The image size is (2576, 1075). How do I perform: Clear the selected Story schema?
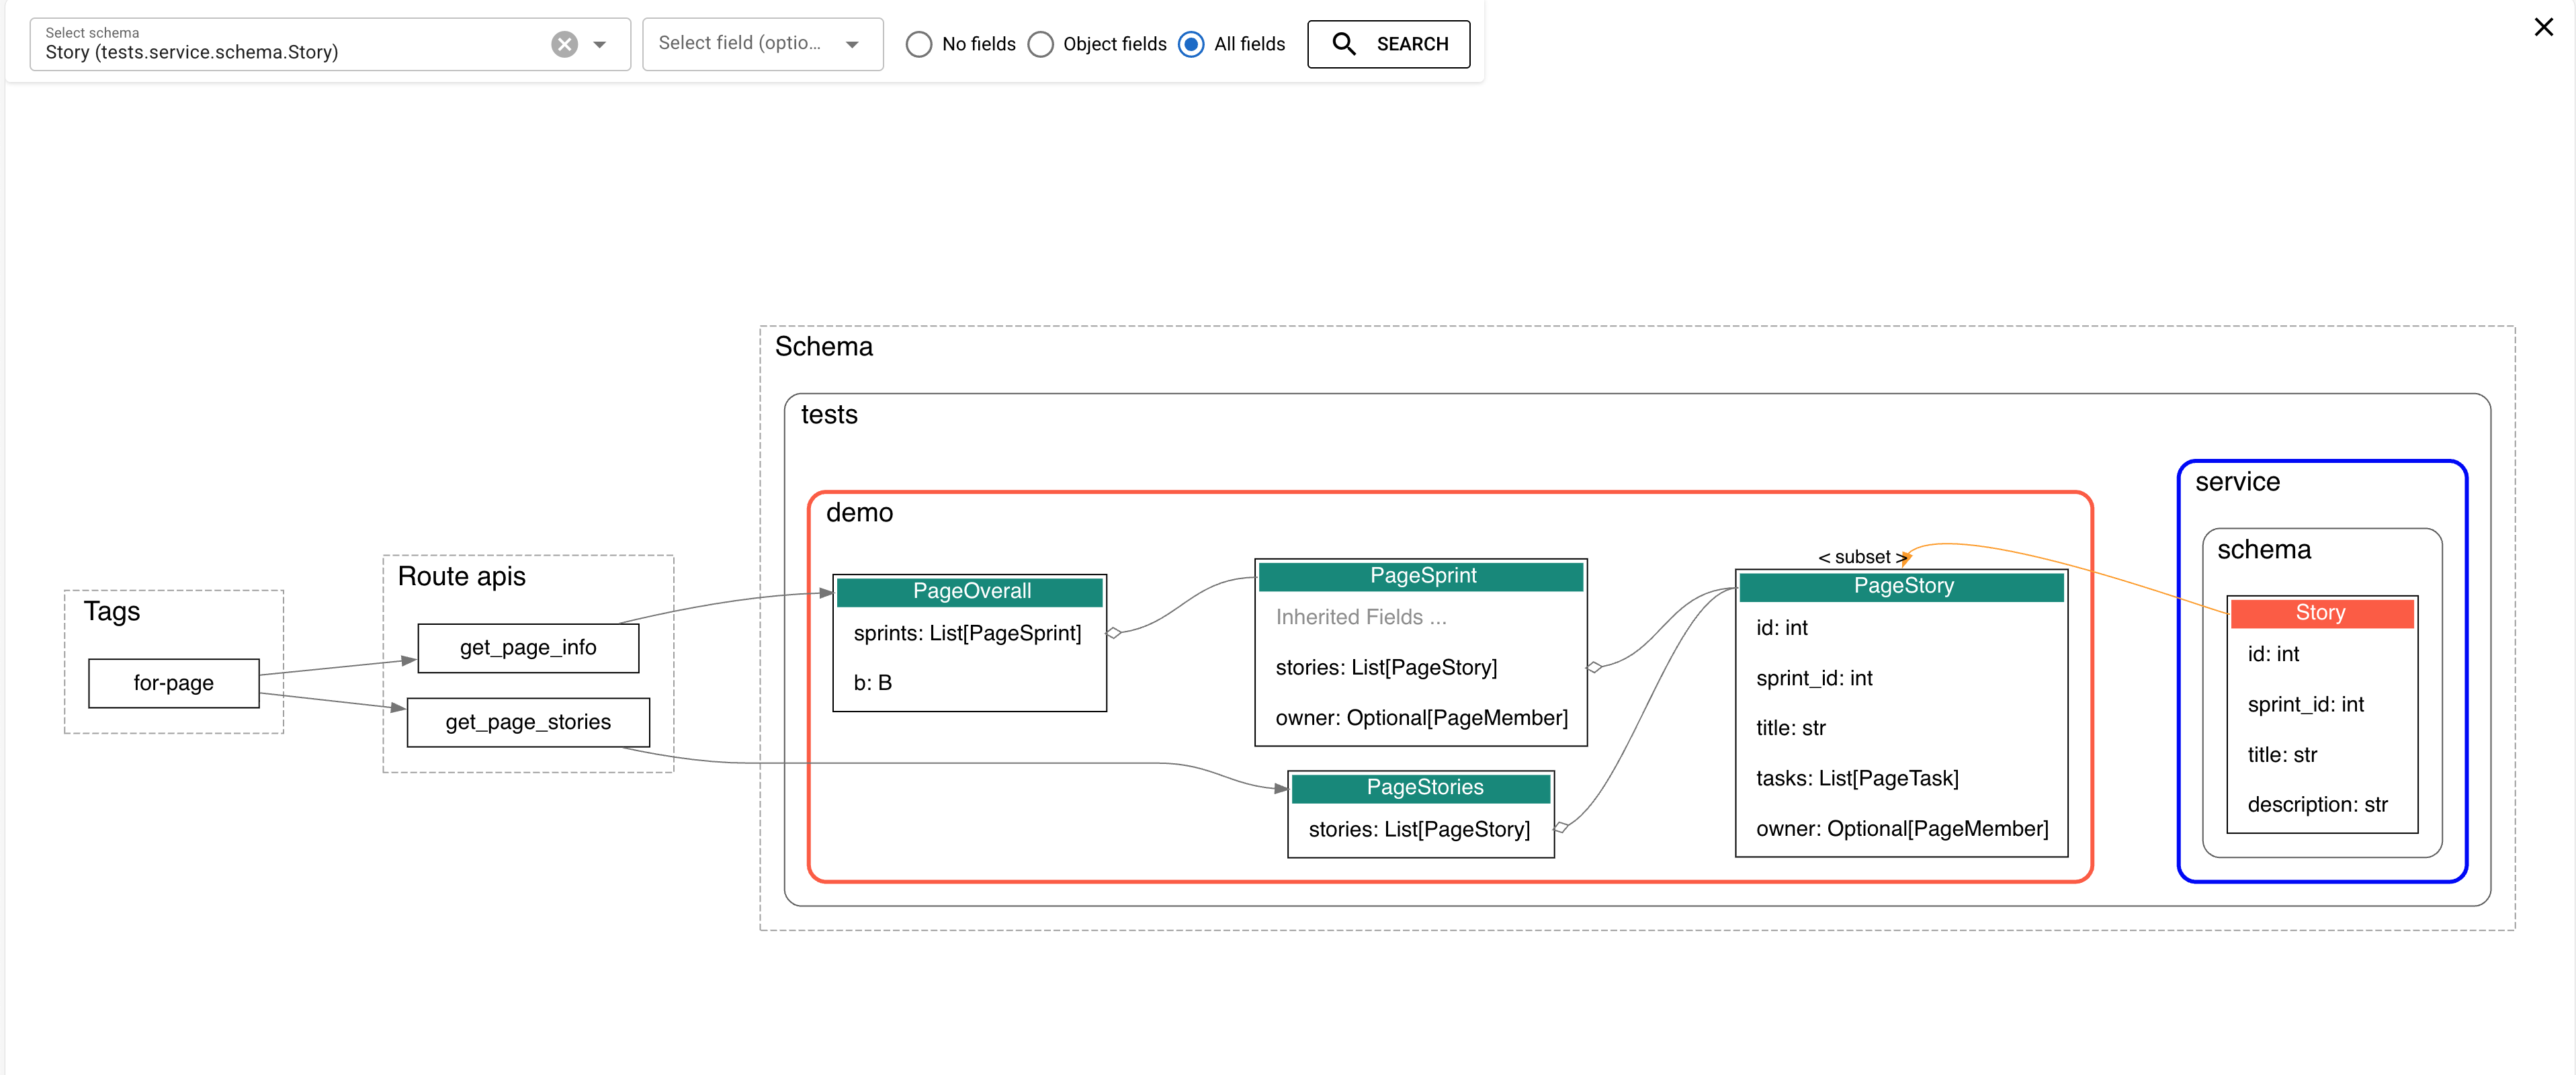[564, 44]
